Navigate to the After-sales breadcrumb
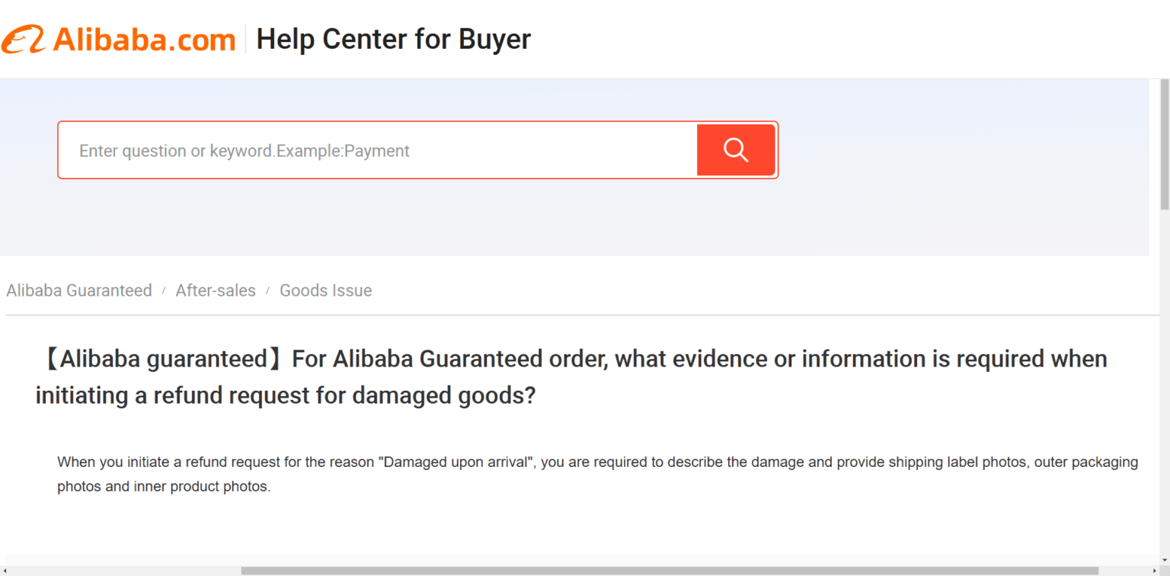 [216, 290]
